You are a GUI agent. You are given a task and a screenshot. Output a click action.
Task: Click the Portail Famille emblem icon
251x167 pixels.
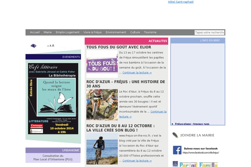pyautogui.click(x=175, y=164)
